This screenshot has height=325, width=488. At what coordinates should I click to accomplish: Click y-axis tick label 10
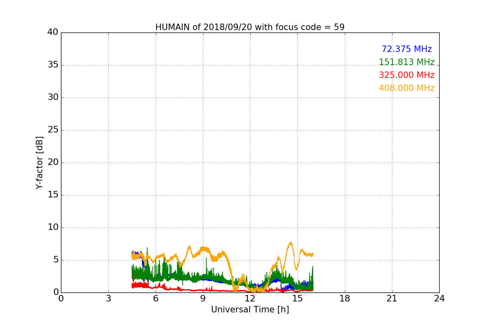coord(53,227)
